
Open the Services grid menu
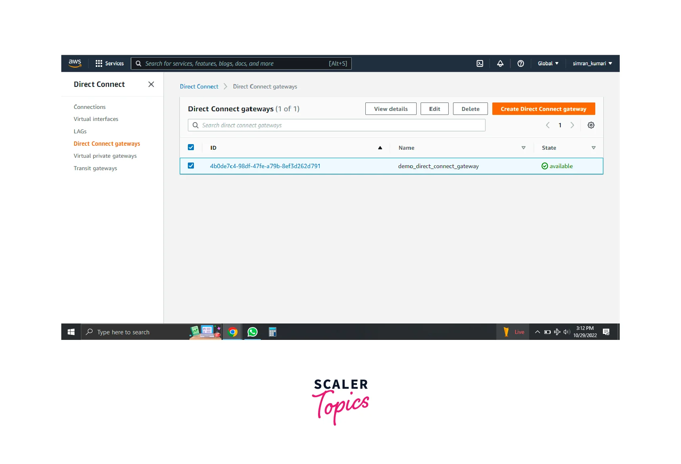[x=109, y=64]
